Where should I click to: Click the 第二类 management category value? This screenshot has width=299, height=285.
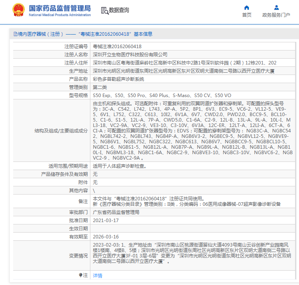100,87
